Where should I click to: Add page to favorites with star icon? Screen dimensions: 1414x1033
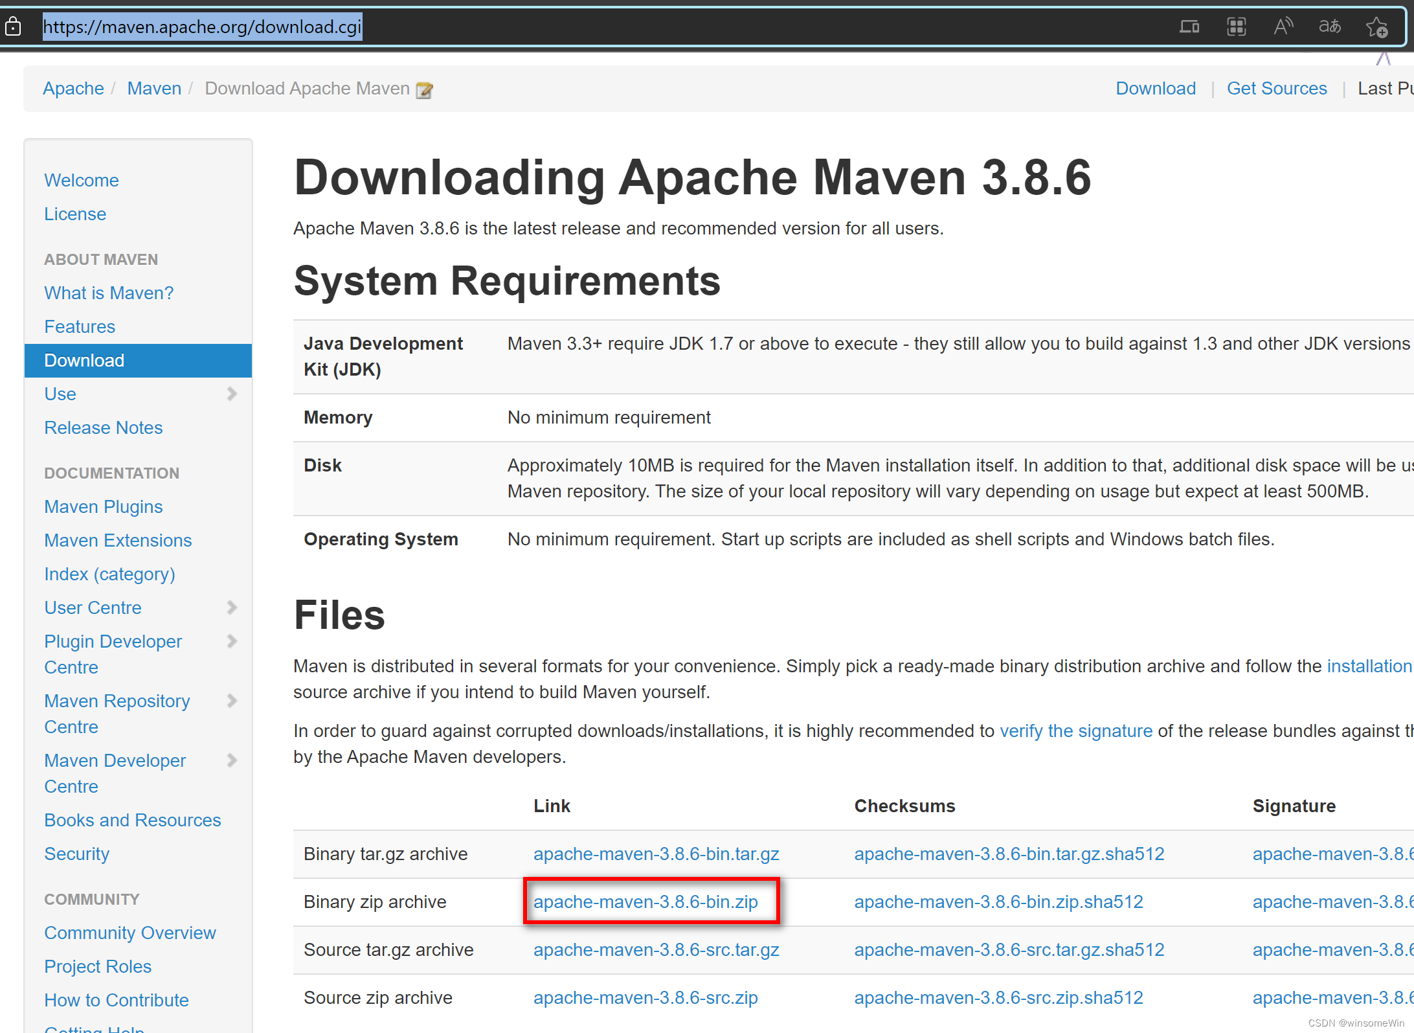pos(1376,27)
